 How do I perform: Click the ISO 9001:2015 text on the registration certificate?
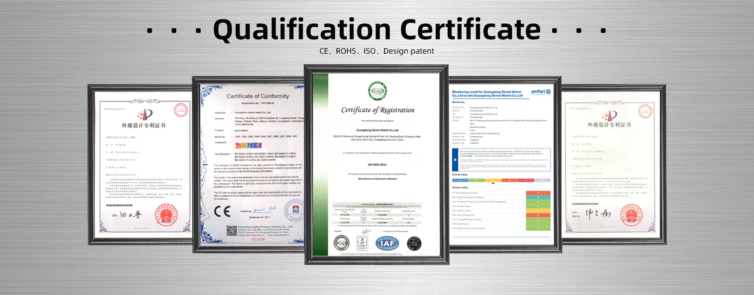[377, 165]
